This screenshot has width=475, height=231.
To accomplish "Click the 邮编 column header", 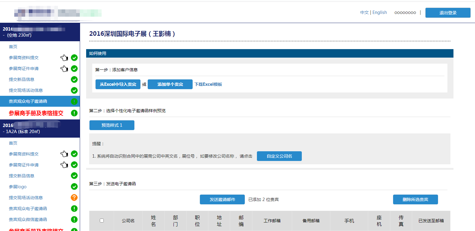I will (241, 221).
